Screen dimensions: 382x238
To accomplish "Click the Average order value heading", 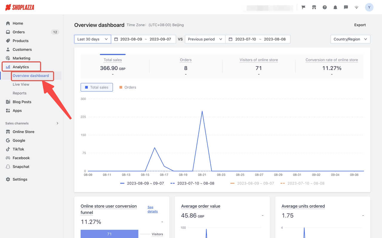I will 201,206.
